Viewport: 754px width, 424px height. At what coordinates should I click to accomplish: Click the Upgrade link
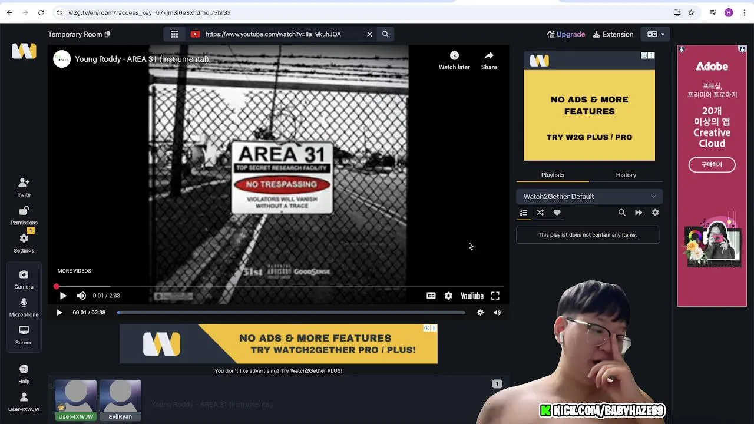coord(566,34)
